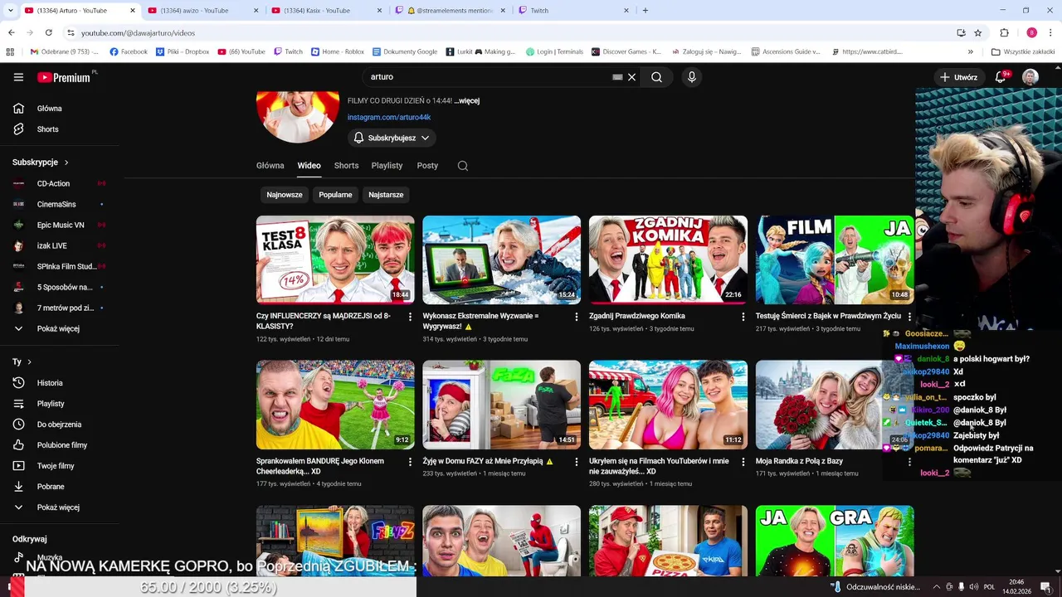Viewport: 1062px width, 597px height.
Task: Open Playlisty in the left sidebar
Action: click(51, 404)
